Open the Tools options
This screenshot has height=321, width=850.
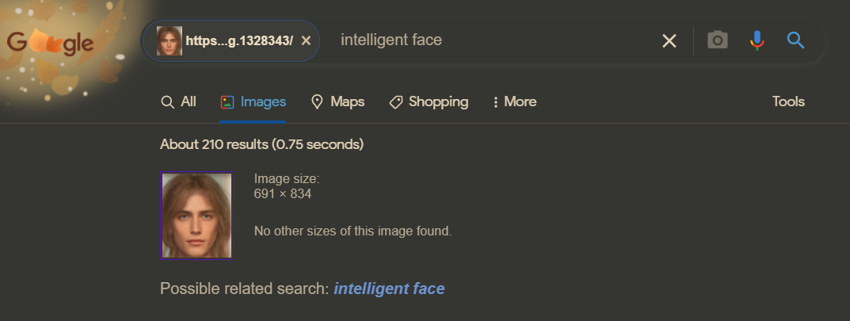pyautogui.click(x=788, y=102)
